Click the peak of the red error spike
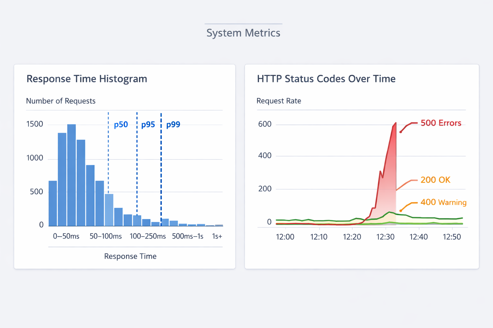This screenshot has height=328, width=493. coord(395,123)
